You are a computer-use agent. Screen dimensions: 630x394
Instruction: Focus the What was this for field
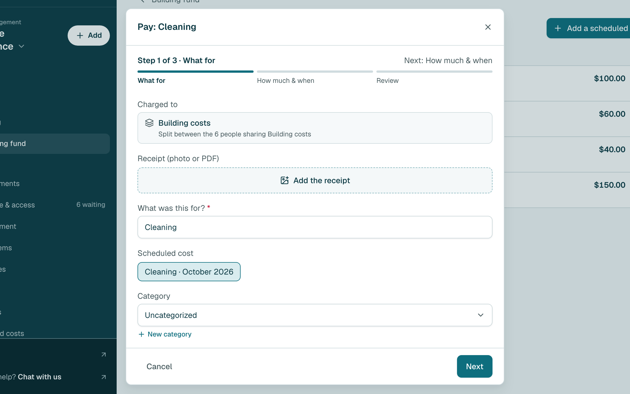315,227
